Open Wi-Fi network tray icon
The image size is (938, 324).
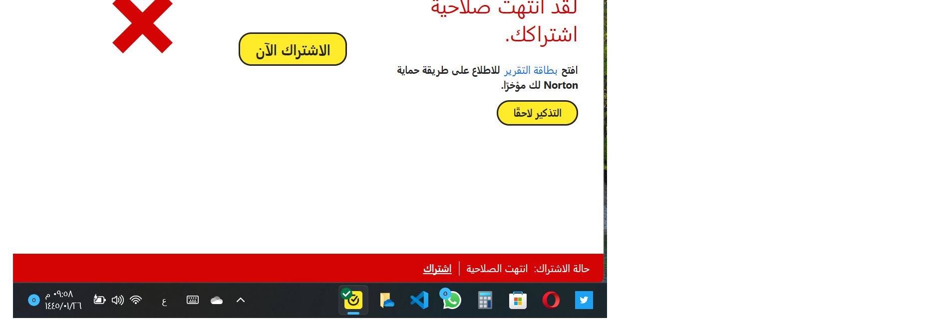coord(136,300)
